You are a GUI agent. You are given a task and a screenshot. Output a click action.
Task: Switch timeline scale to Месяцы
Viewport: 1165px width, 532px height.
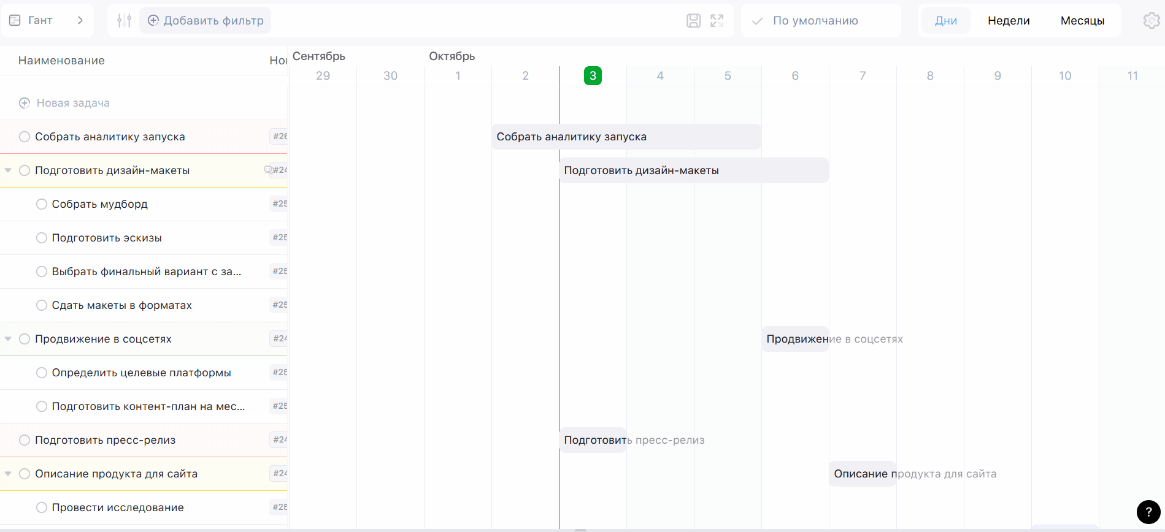click(1082, 21)
